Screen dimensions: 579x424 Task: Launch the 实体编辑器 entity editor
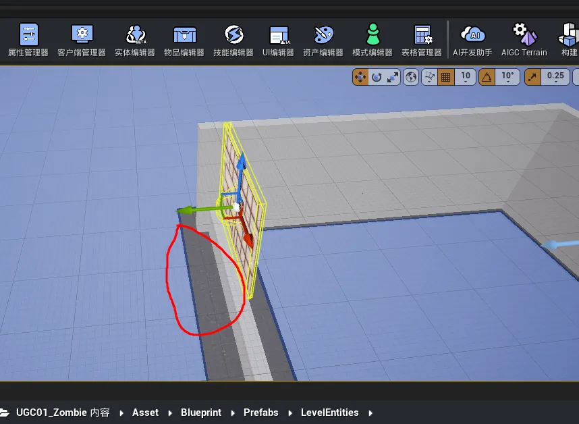coord(135,40)
